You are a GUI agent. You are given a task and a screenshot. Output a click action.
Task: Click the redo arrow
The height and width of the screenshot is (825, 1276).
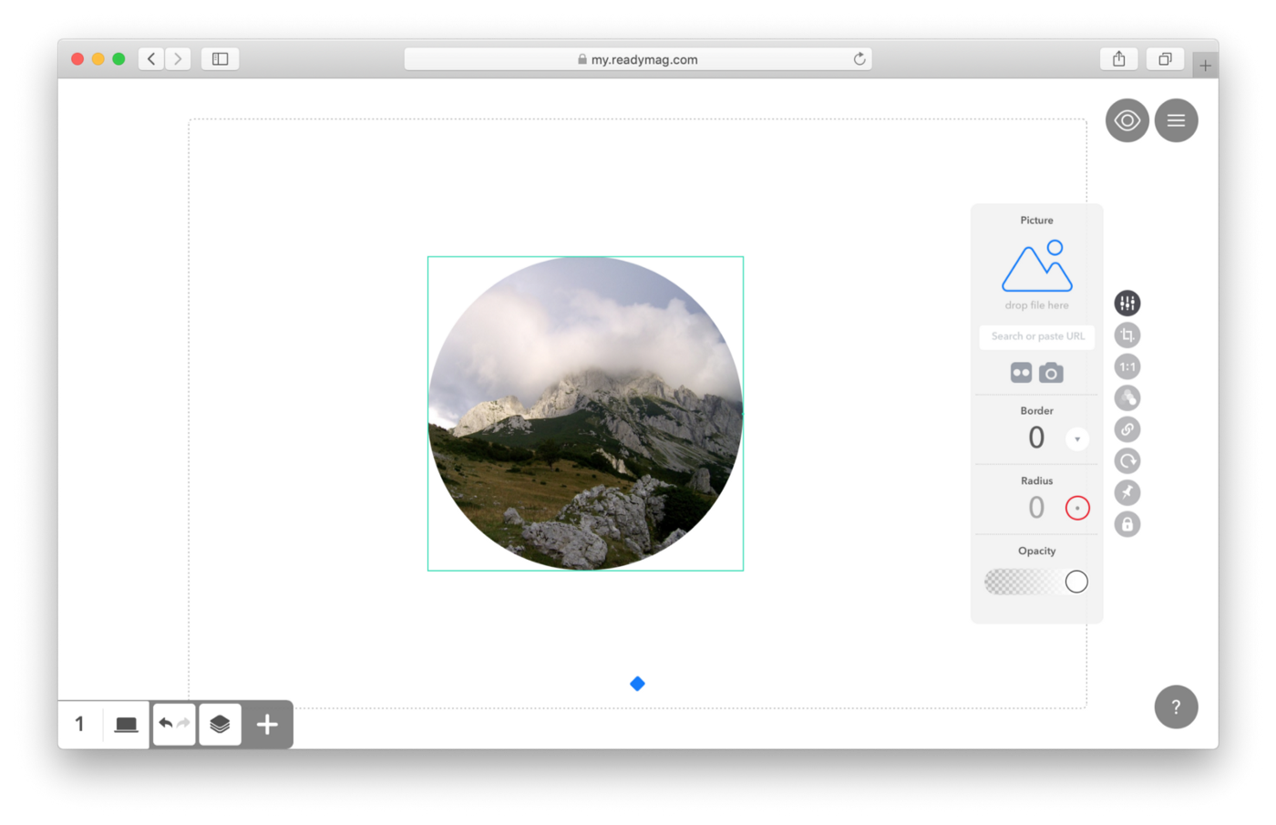[x=184, y=723]
